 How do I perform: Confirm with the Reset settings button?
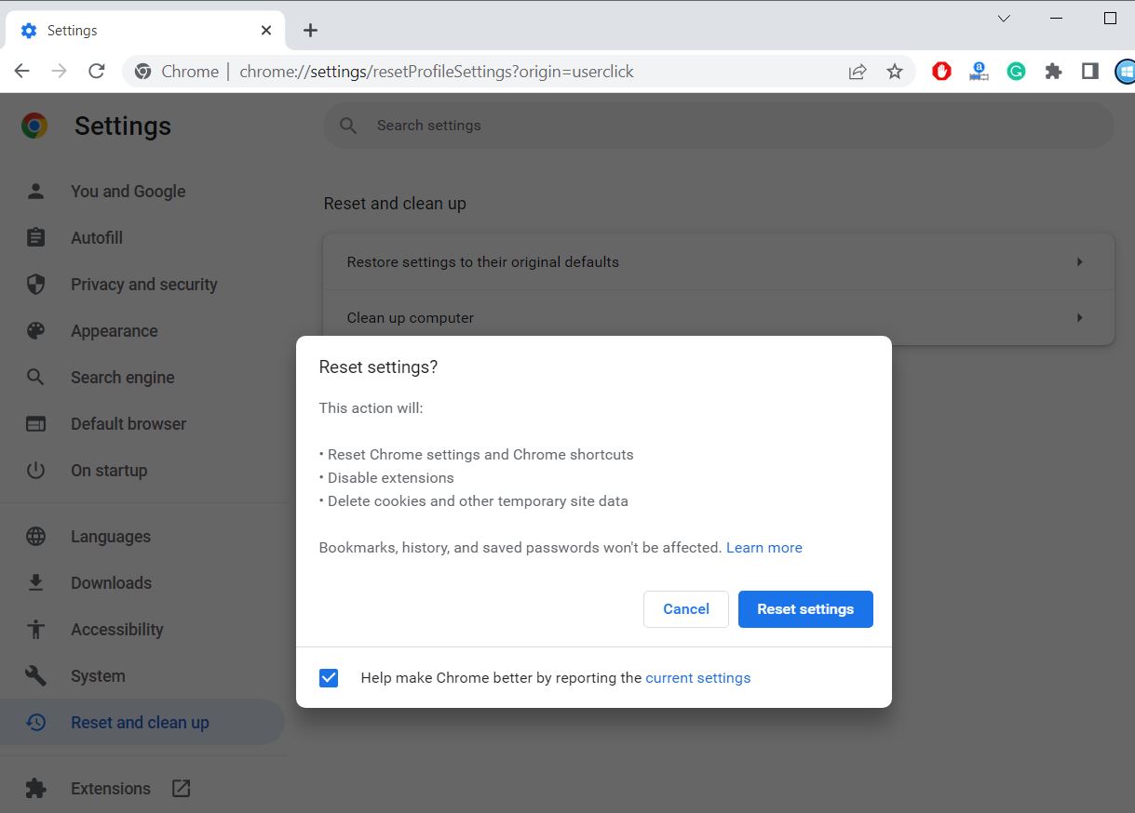805,609
